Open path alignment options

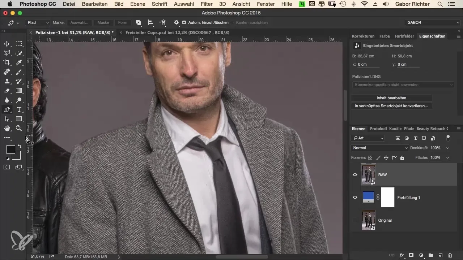click(x=151, y=22)
